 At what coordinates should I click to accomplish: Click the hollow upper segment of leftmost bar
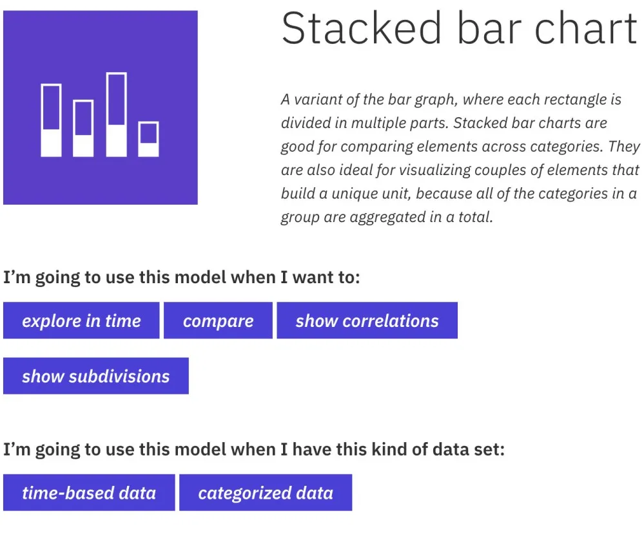click(51, 107)
